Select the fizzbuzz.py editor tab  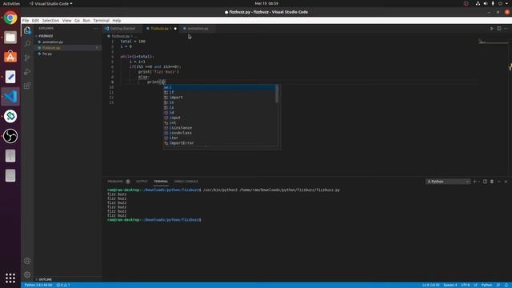click(162, 29)
